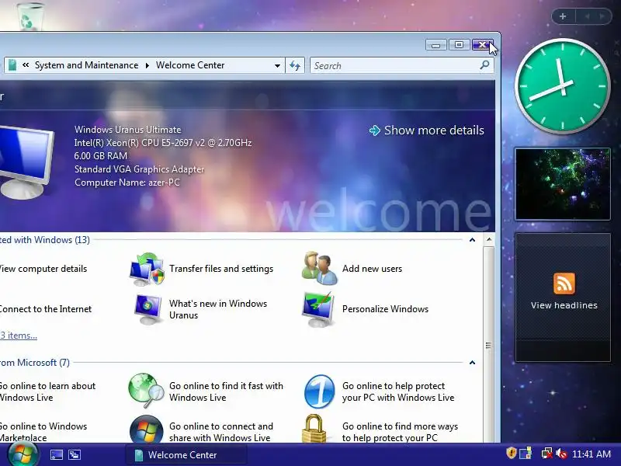Click the window maximize button

coord(459,45)
